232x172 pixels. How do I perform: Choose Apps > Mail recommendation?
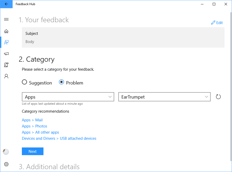32,120
